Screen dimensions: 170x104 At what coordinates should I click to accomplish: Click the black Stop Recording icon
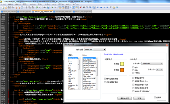(84, 7)
